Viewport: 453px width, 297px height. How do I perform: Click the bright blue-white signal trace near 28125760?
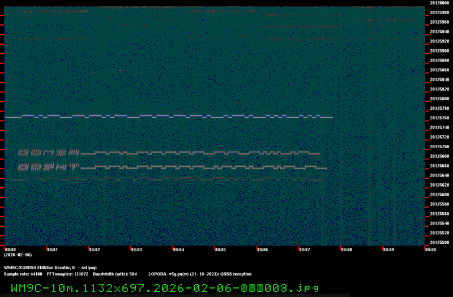[170, 117]
